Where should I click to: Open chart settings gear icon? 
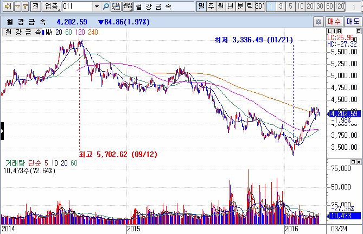pyautogui.click(x=319, y=22)
